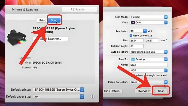This screenshot has width=188, height=106.
Task: Open the Default printer dropdown
Action: 58,90
